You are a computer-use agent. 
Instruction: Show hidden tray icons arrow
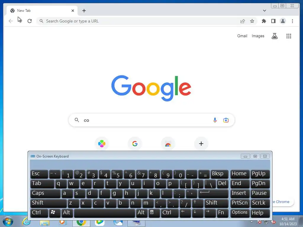[x=252, y=221]
